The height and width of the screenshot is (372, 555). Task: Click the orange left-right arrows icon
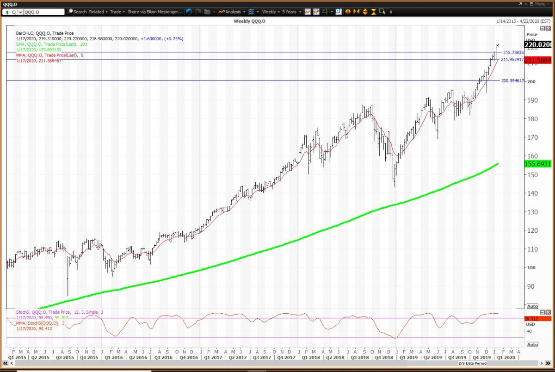347,12
